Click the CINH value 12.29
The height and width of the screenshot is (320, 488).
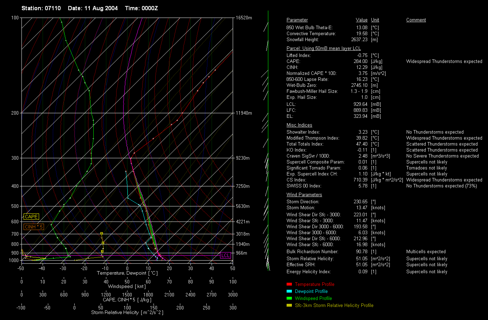coord(362,67)
